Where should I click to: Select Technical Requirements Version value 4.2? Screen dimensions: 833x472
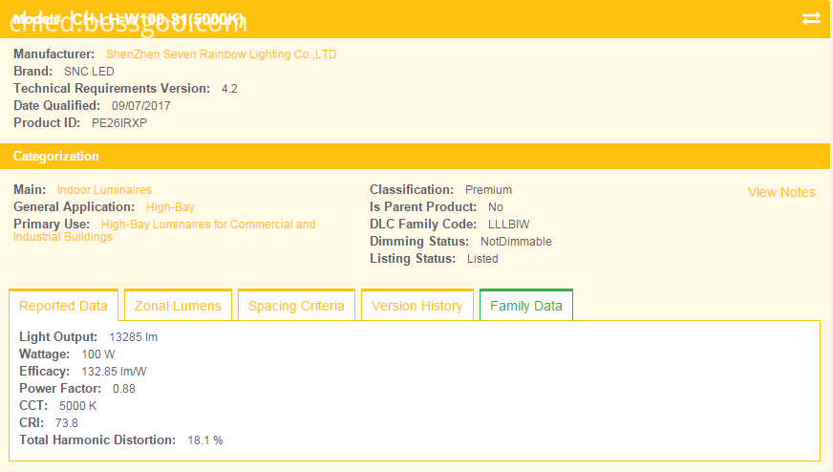[x=229, y=89]
